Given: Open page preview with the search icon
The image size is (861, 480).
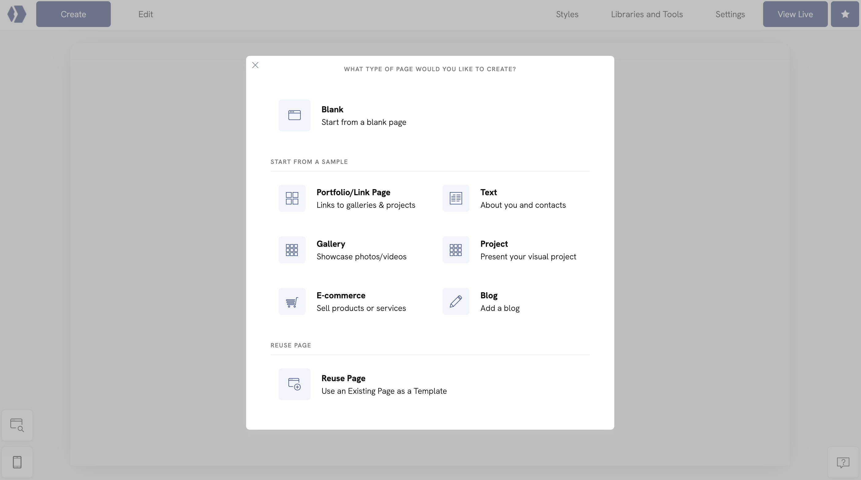Looking at the screenshot, I should (x=17, y=425).
